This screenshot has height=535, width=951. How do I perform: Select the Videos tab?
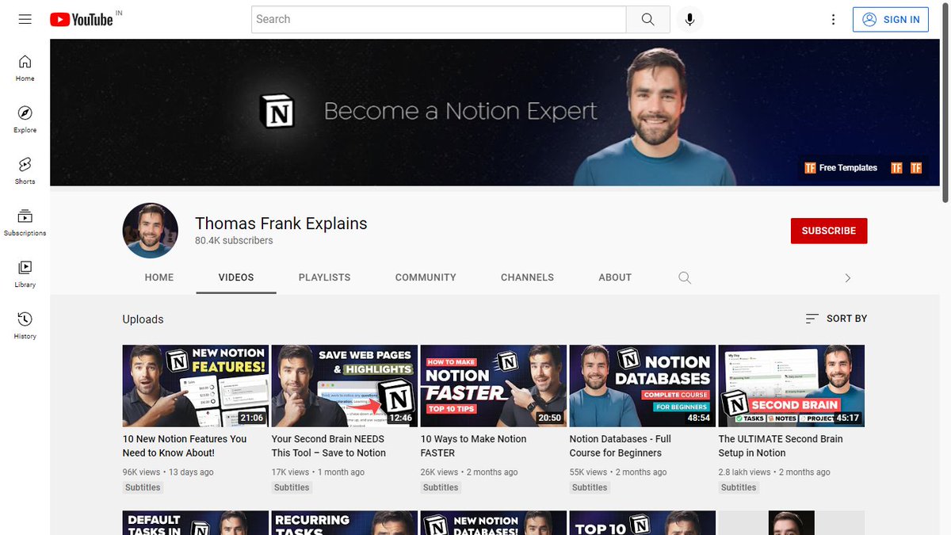click(236, 277)
